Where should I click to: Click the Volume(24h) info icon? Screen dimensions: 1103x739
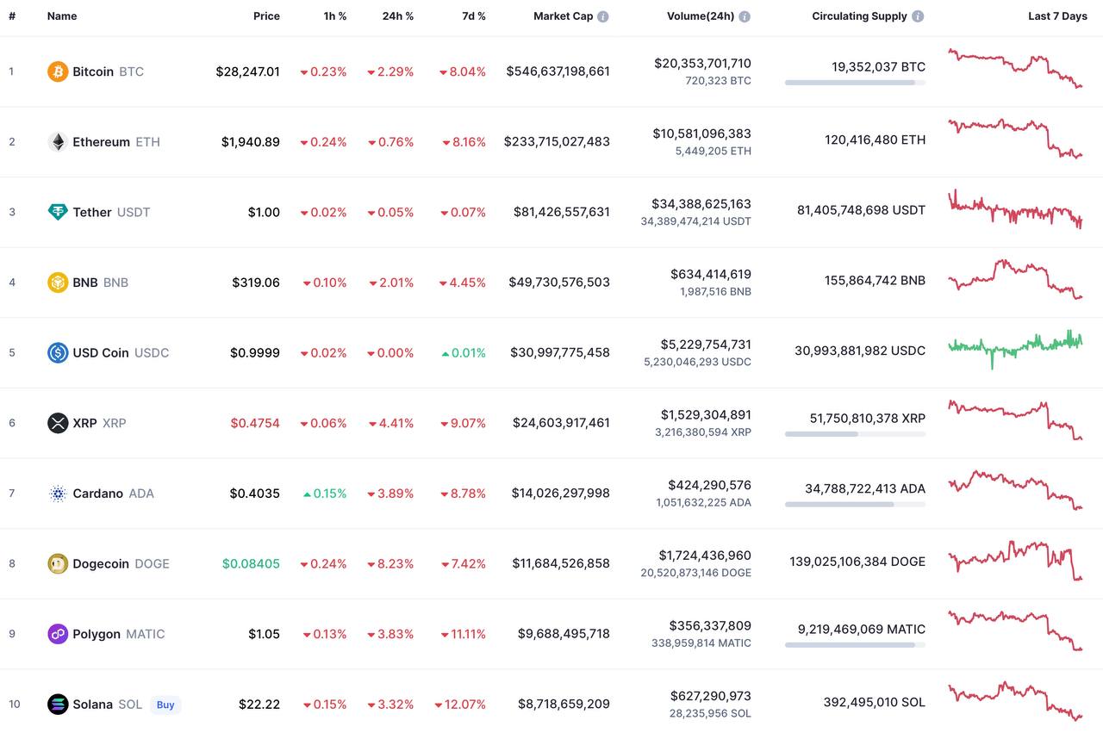pyautogui.click(x=745, y=16)
